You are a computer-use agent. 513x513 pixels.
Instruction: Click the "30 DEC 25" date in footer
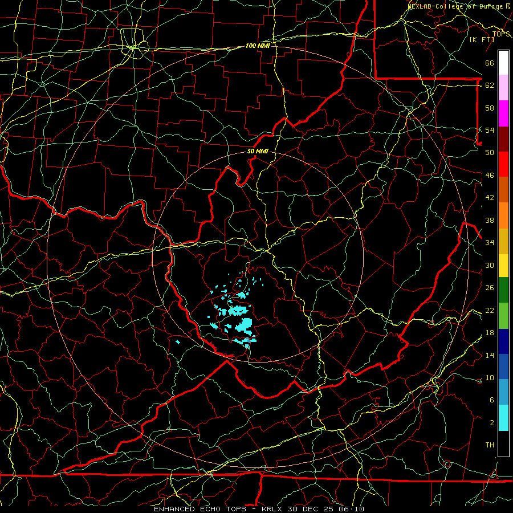312,509
